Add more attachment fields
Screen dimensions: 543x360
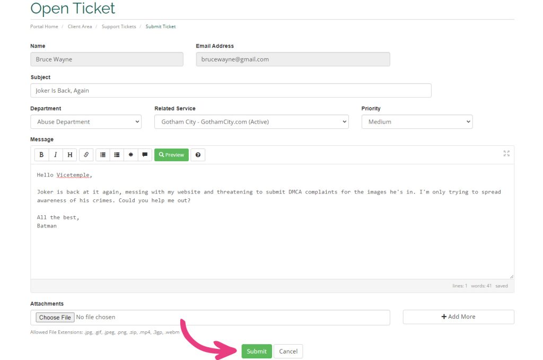pos(459,317)
